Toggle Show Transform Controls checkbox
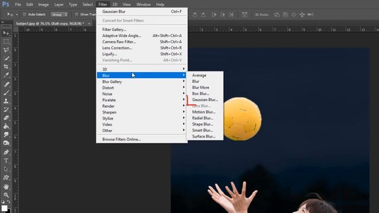The width and height of the screenshot is (379, 213). tap(76, 14)
